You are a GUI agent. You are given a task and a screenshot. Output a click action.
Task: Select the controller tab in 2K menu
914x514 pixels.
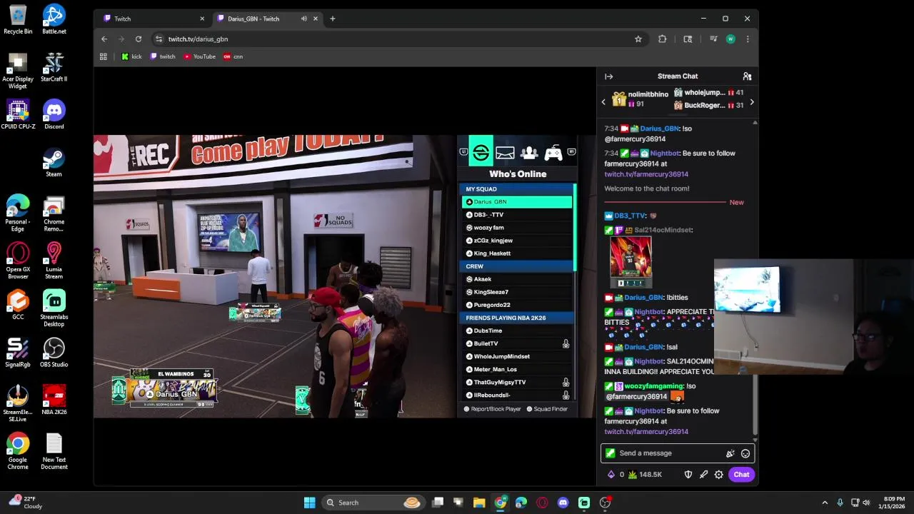(553, 152)
